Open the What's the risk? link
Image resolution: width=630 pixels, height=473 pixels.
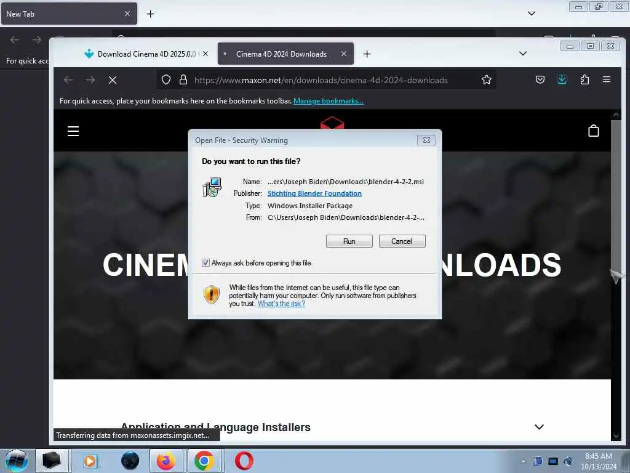(281, 304)
